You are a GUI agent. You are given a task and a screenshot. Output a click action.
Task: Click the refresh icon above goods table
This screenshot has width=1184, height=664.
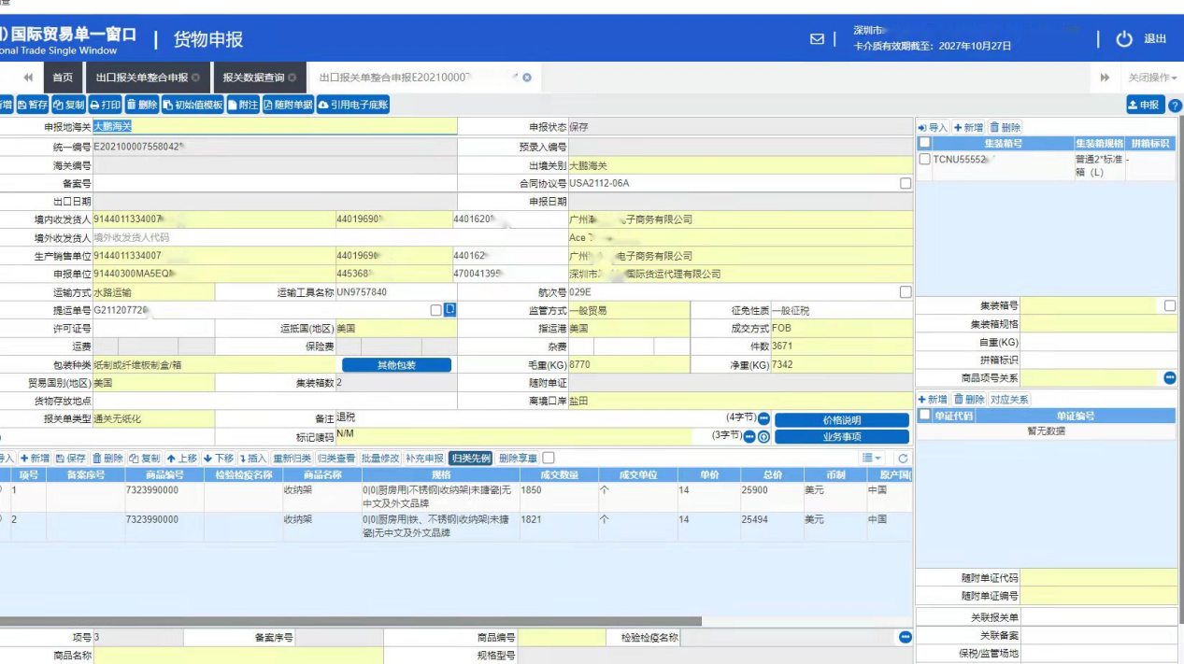coord(903,459)
